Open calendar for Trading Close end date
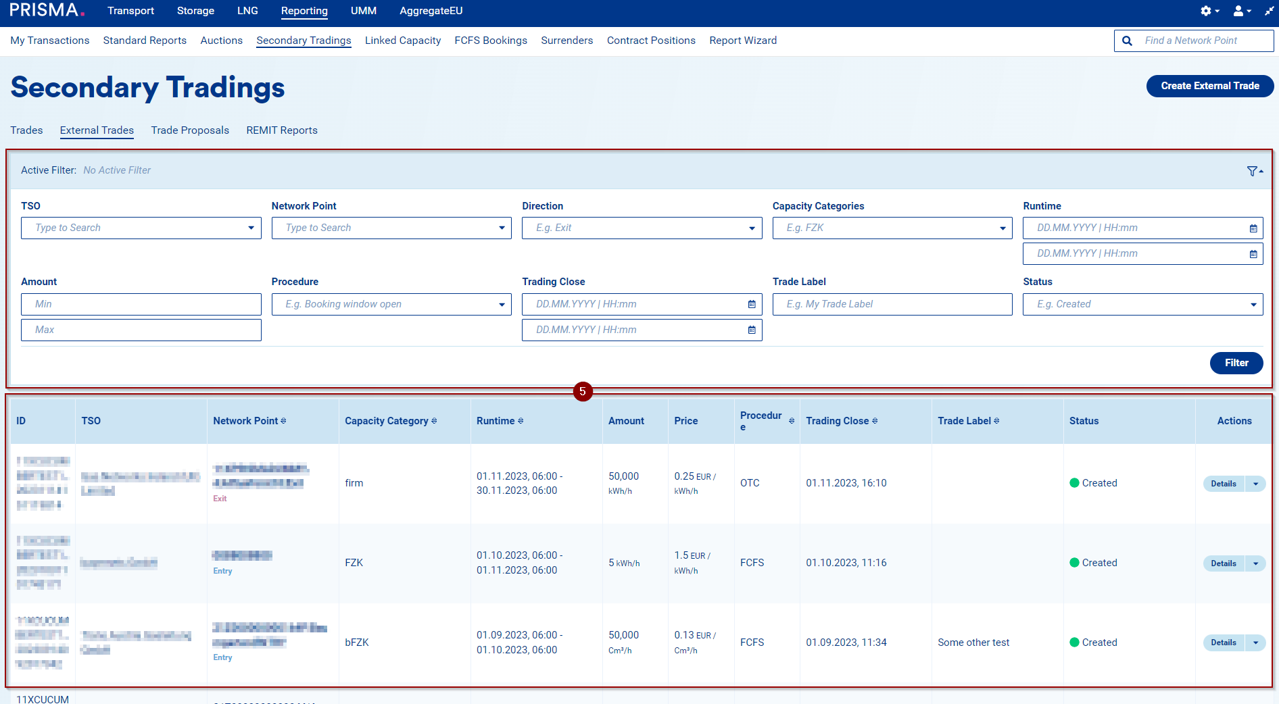 coord(751,330)
